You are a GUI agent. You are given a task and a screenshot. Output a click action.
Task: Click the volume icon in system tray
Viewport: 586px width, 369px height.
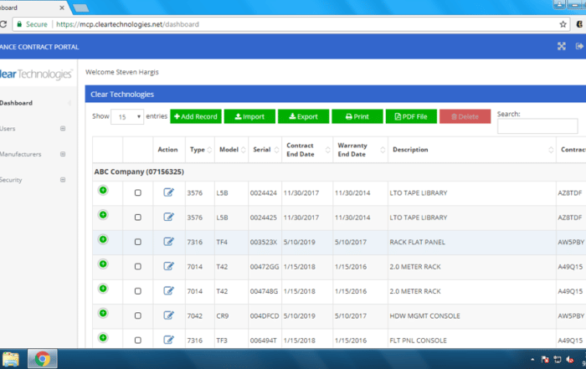pos(570,359)
